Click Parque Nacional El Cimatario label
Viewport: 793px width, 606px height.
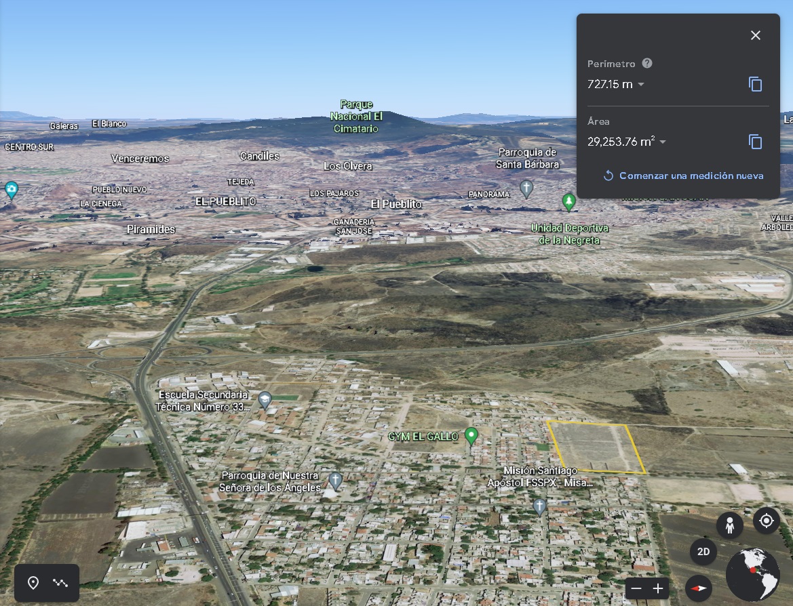tap(356, 116)
